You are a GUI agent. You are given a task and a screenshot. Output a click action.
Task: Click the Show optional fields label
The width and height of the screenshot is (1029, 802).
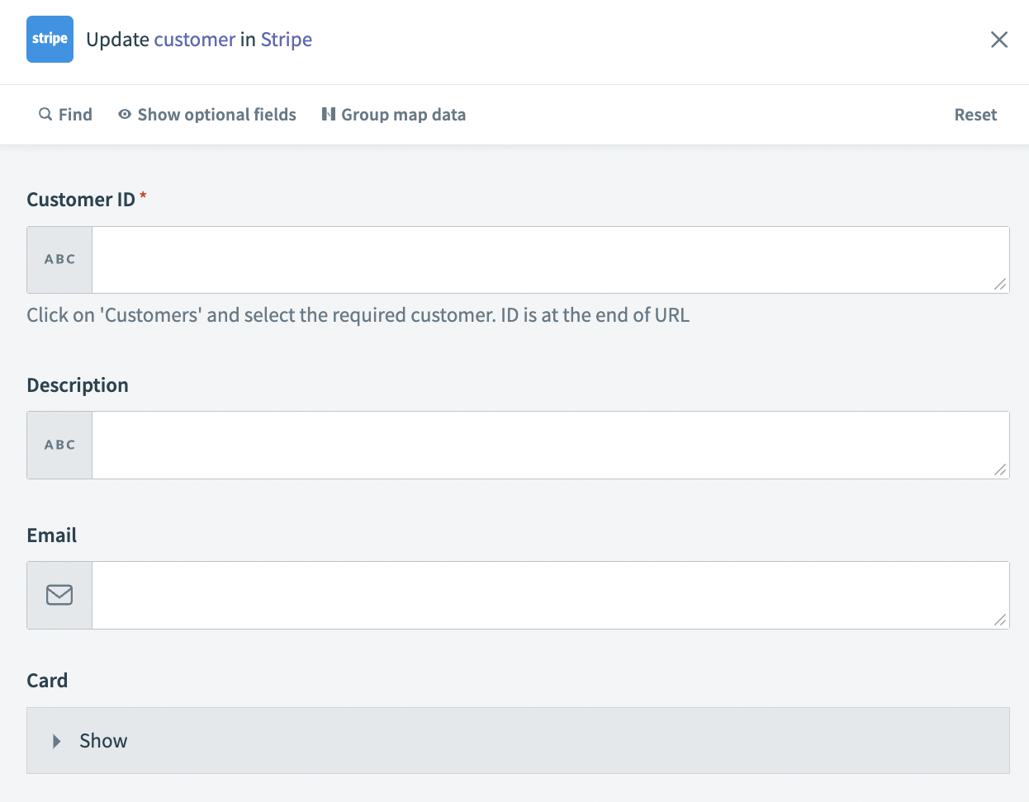[216, 114]
